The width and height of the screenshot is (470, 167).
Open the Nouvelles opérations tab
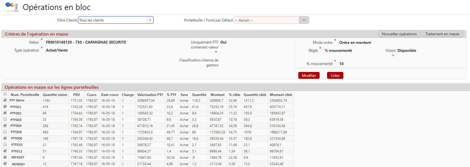399,34
